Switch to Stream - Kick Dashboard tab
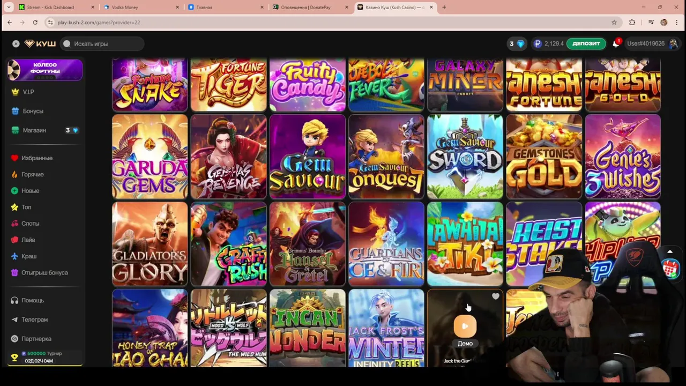This screenshot has height=386, width=686. [56, 8]
